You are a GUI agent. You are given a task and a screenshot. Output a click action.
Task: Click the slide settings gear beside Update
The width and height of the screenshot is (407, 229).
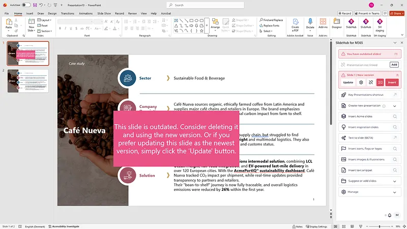pos(361,82)
